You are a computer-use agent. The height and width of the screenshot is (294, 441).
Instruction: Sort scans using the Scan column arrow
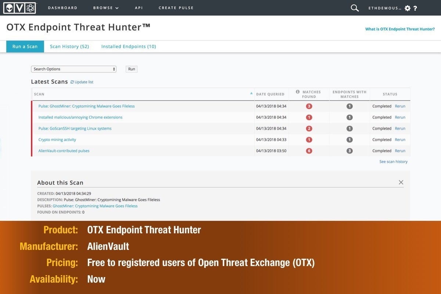pyautogui.click(x=251, y=93)
